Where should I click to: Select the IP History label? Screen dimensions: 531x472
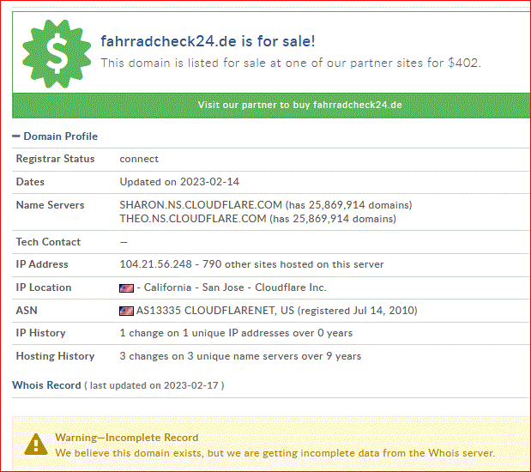click(40, 333)
